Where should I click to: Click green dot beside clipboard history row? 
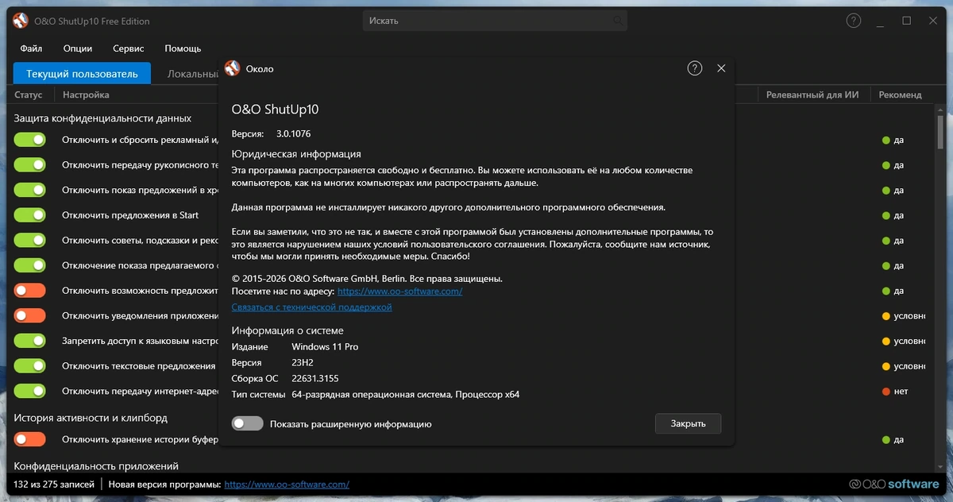886,439
